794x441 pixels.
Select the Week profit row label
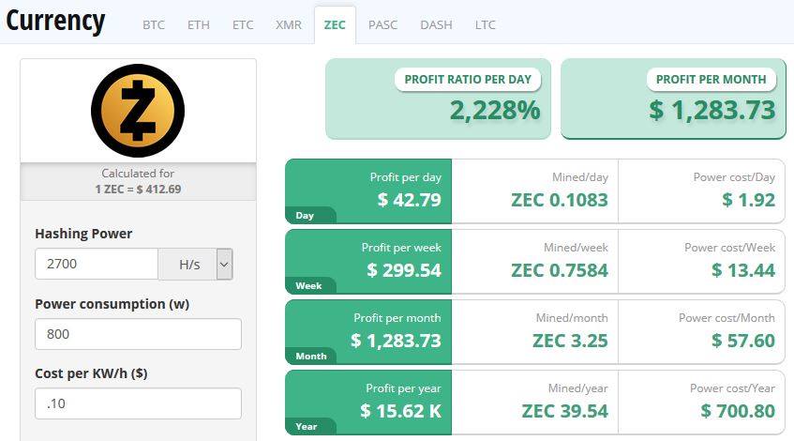tap(308, 286)
